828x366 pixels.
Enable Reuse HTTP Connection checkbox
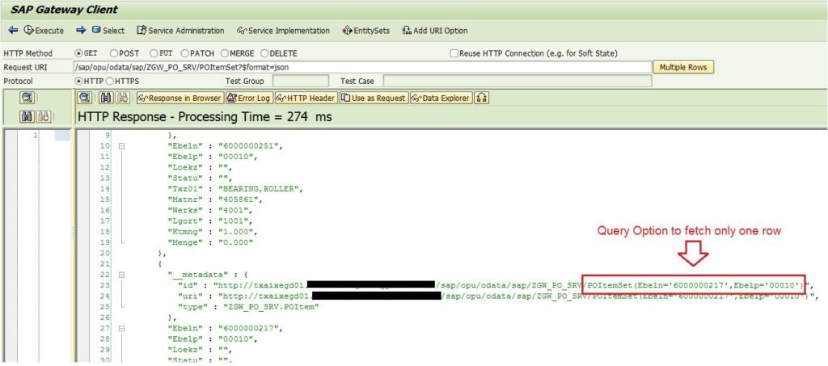click(x=454, y=53)
